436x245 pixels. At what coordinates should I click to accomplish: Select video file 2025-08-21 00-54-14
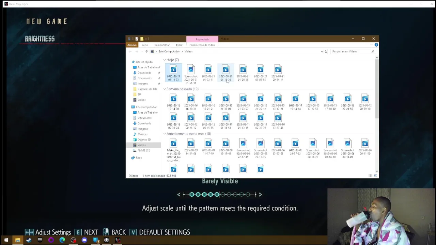point(278,73)
